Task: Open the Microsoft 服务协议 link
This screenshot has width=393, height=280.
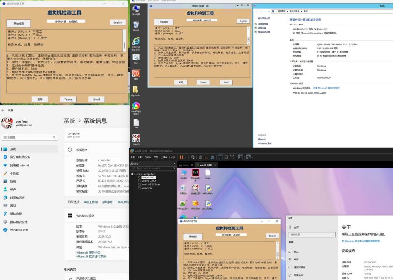Action: coord(88,253)
